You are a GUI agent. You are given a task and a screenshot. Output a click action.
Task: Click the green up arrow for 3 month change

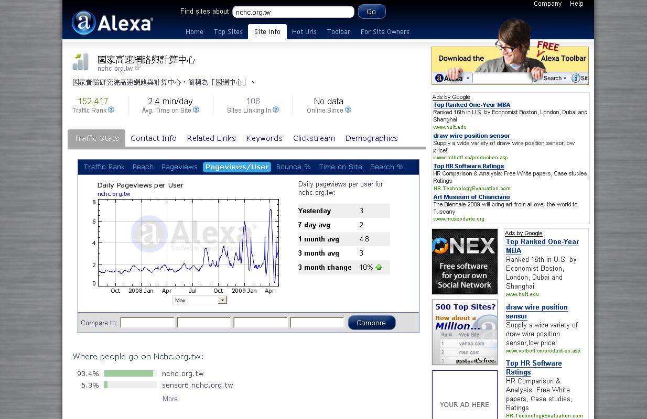[x=379, y=267]
